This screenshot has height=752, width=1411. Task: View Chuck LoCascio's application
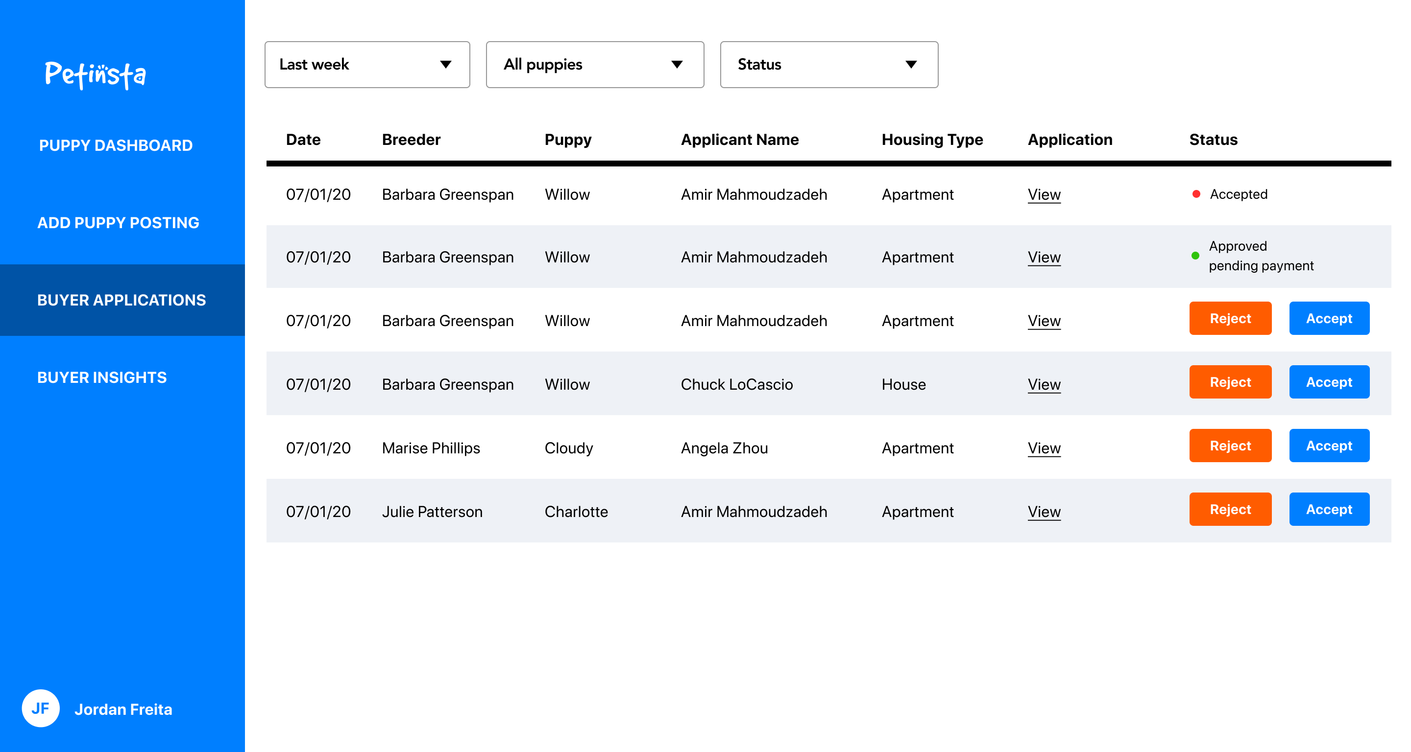(1044, 385)
